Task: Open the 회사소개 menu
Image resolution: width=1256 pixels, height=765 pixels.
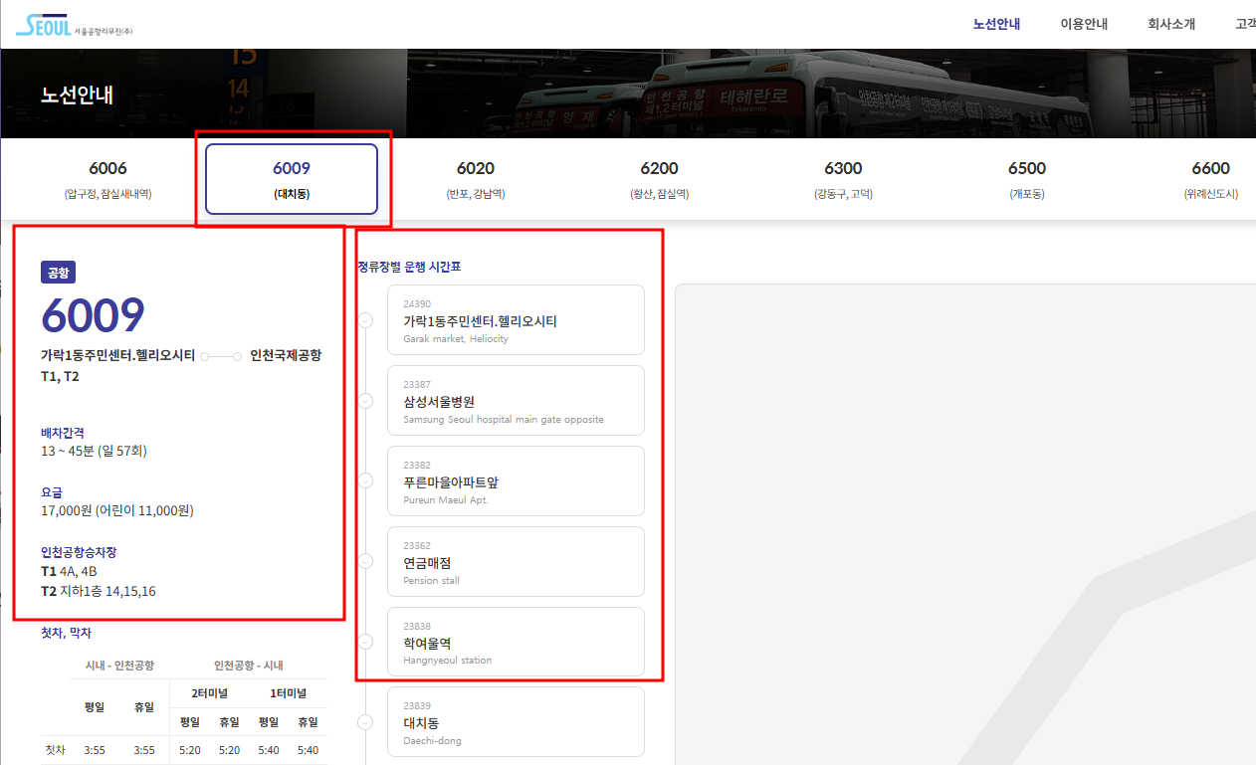Action: pos(1171,25)
